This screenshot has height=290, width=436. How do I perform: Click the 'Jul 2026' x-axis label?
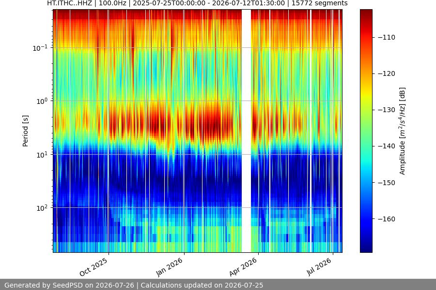319,267
